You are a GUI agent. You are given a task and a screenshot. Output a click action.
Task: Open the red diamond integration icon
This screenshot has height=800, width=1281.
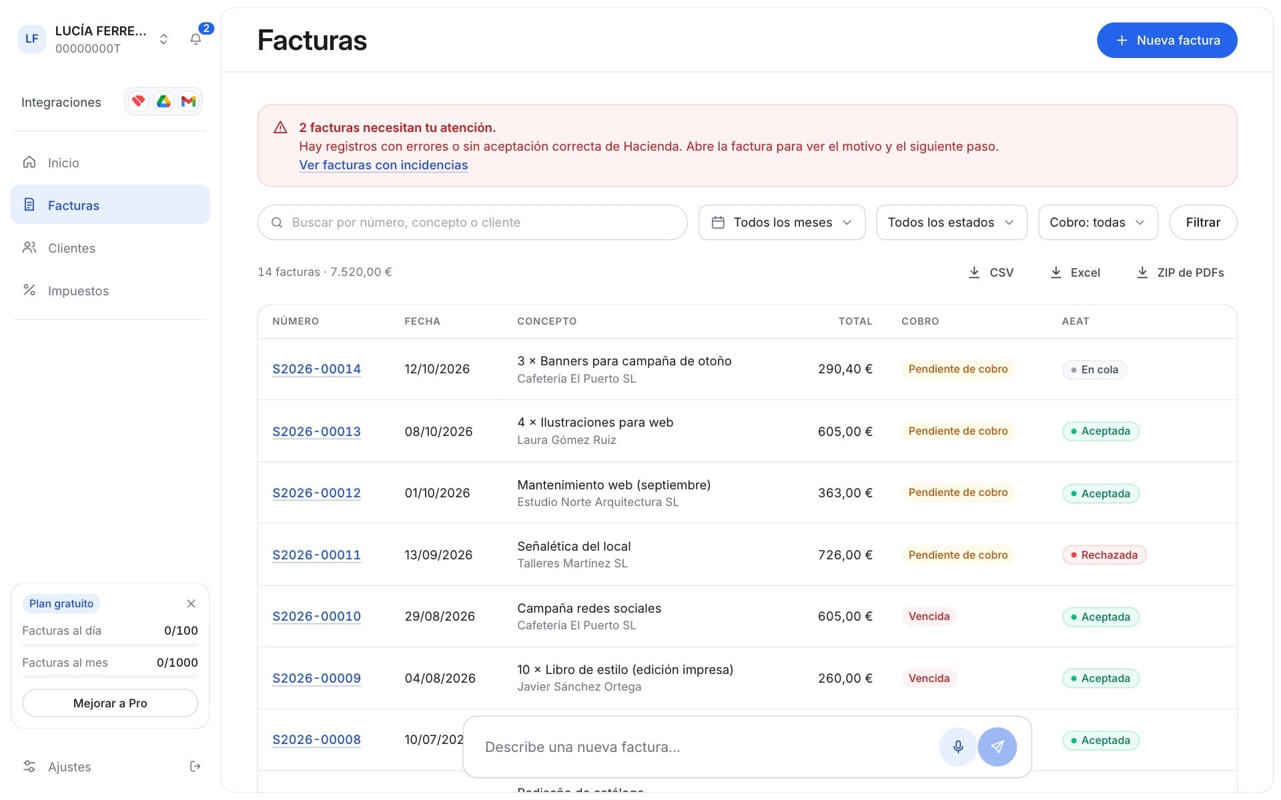click(x=139, y=101)
